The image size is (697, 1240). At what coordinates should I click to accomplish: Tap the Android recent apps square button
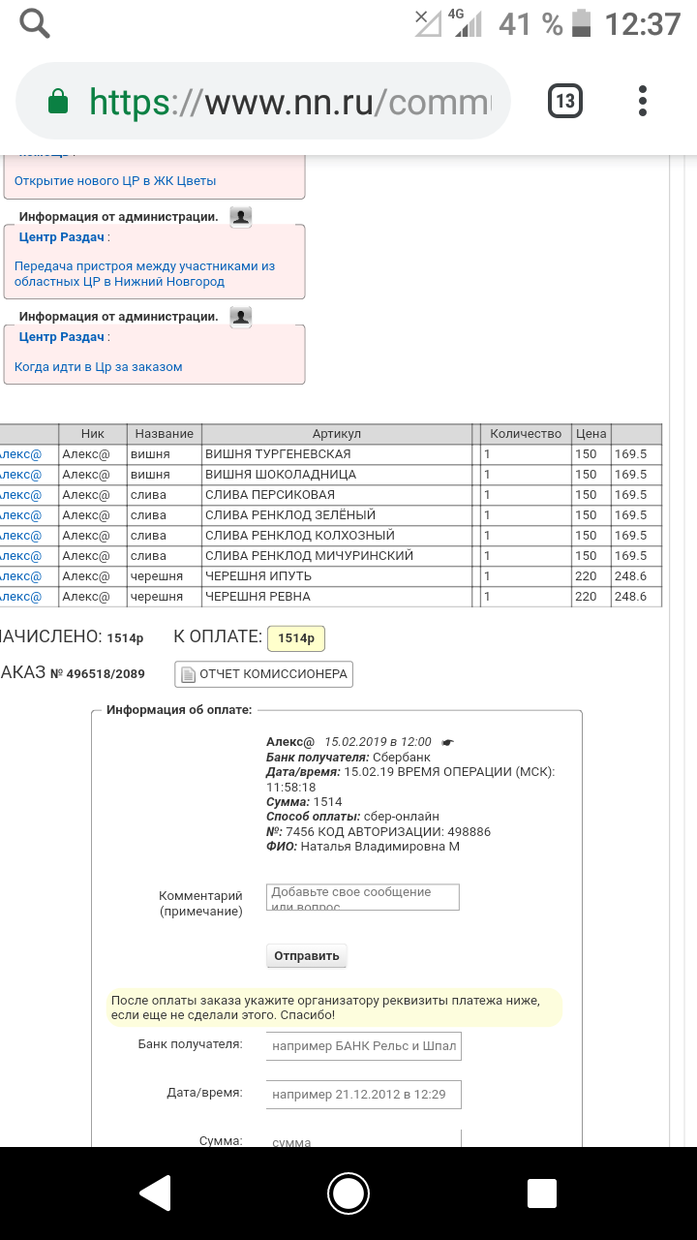tap(541, 1193)
